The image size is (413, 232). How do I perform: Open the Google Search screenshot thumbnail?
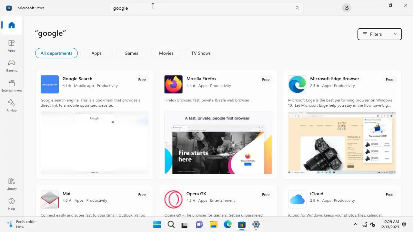click(x=95, y=143)
